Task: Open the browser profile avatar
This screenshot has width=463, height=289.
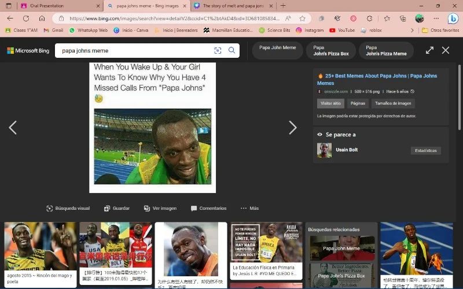Action: click(x=419, y=18)
